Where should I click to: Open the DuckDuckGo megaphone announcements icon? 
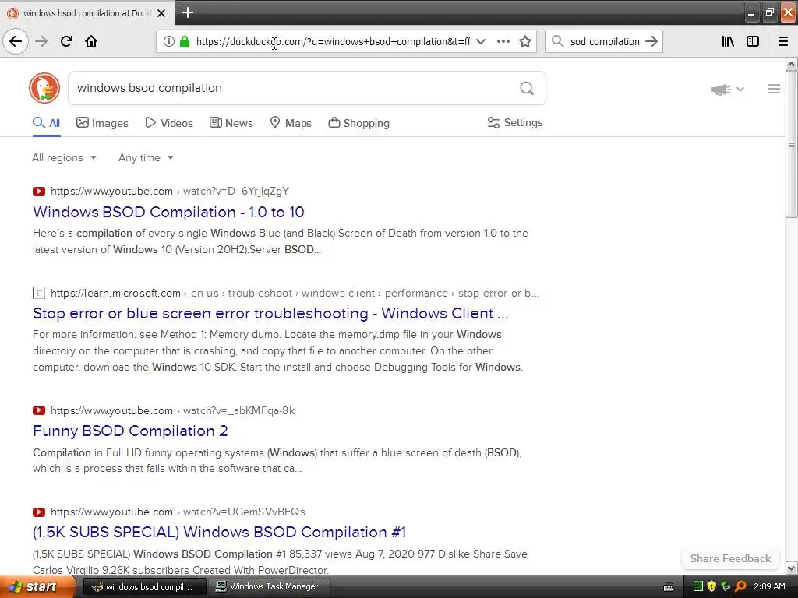point(721,90)
